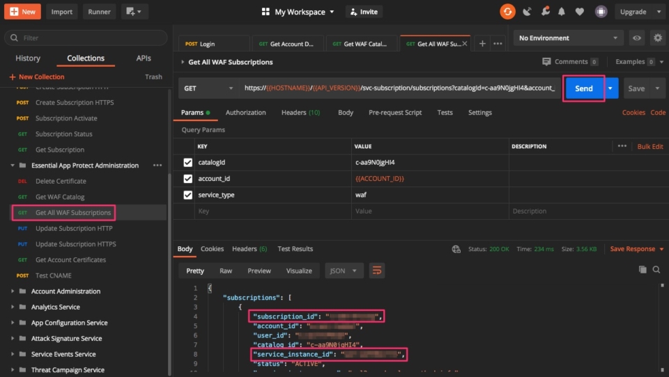Click the Trash link
Image resolution: width=669 pixels, height=377 pixels.
153,77
